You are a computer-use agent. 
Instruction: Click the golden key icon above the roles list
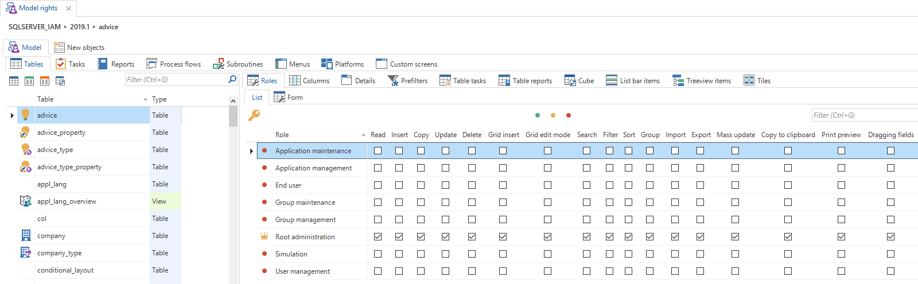pos(254,115)
